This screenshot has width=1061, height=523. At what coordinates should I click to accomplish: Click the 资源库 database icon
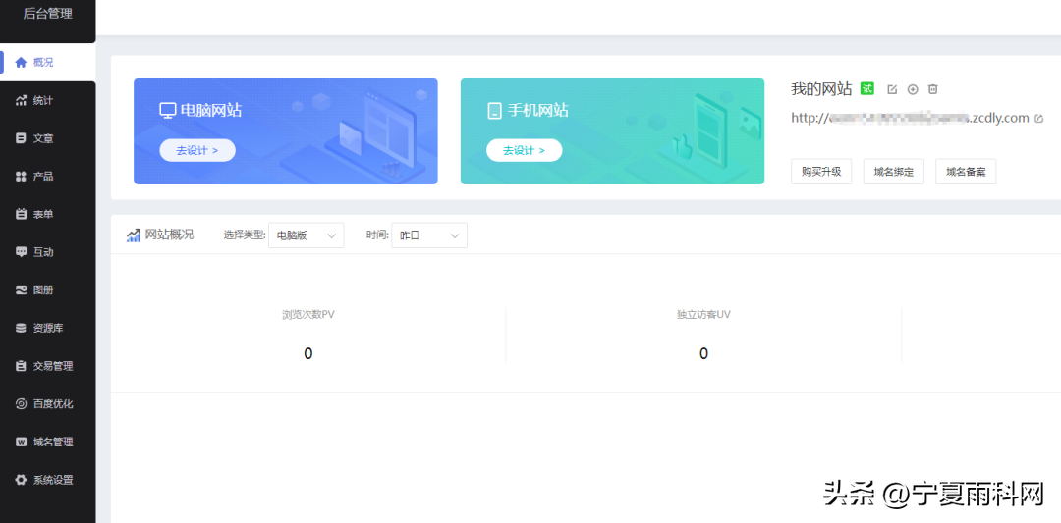coord(21,328)
